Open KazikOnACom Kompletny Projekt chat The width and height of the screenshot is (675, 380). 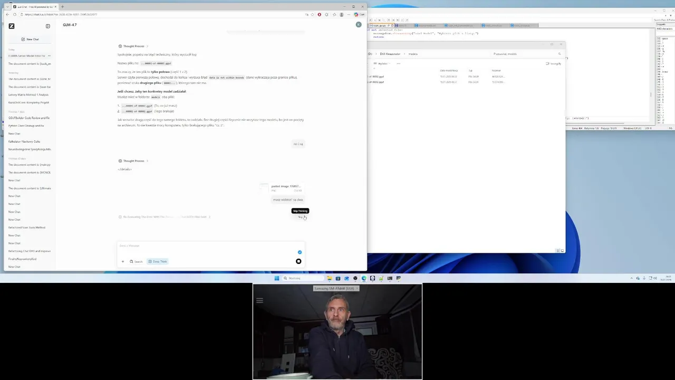pos(28,102)
